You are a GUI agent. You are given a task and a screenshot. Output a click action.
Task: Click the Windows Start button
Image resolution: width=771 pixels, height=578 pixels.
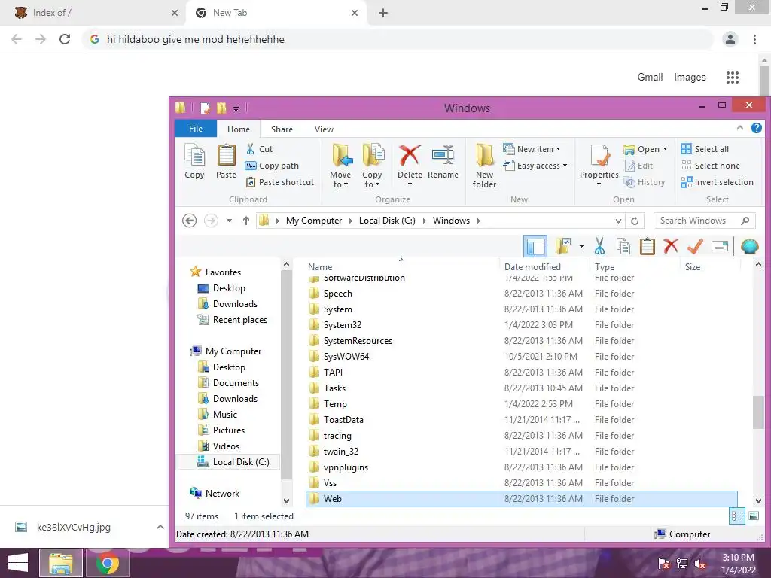pos(18,563)
